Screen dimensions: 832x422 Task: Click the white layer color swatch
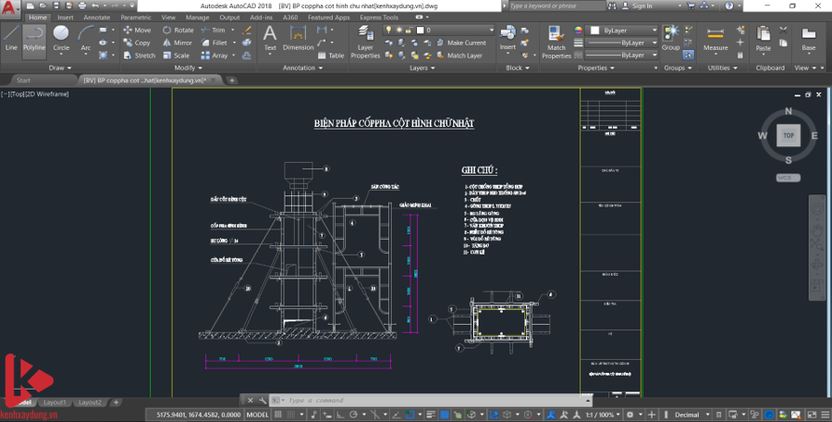tap(419, 31)
